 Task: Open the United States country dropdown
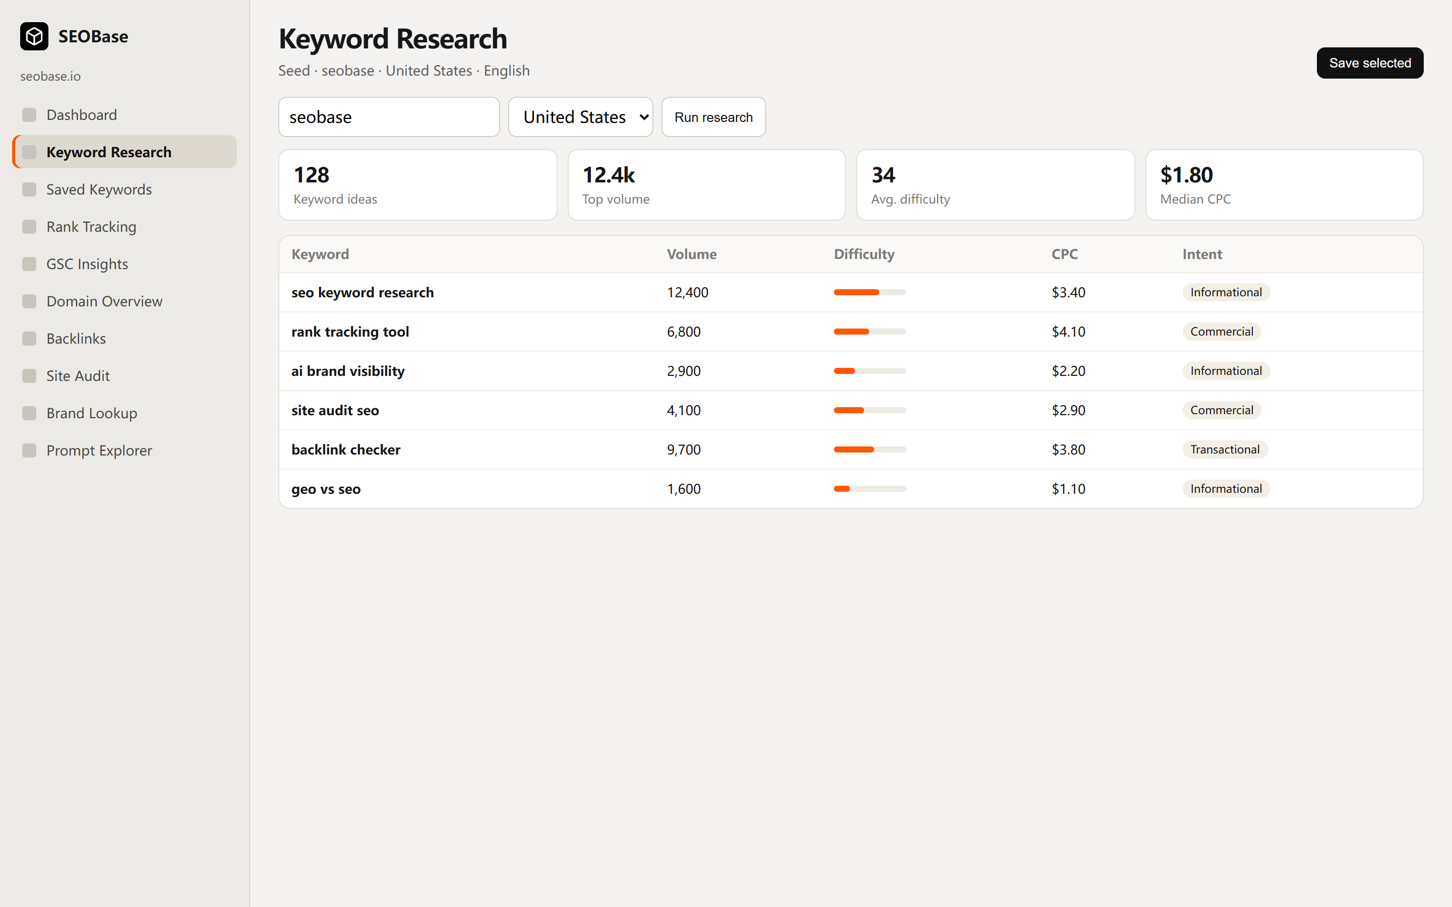580,117
